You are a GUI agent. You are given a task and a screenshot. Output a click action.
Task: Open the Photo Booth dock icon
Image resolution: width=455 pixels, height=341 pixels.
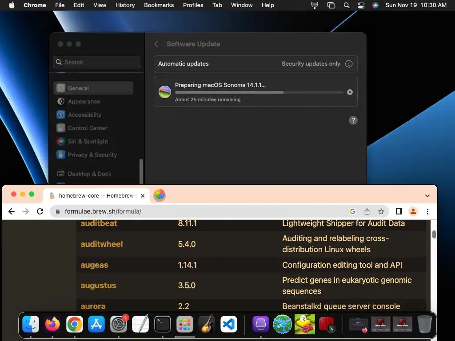[x=327, y=324]
